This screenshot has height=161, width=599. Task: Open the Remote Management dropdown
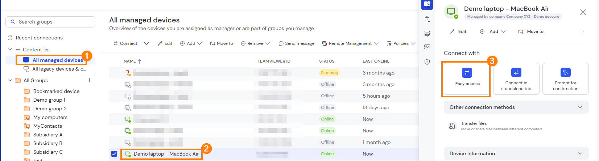350,43
